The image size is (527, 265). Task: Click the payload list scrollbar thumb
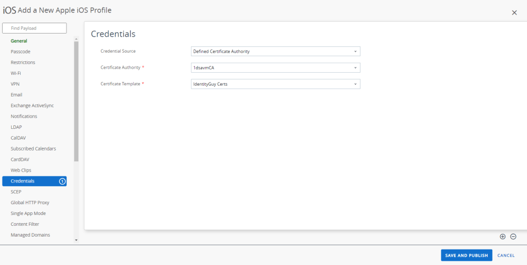(x=76, y=101)
